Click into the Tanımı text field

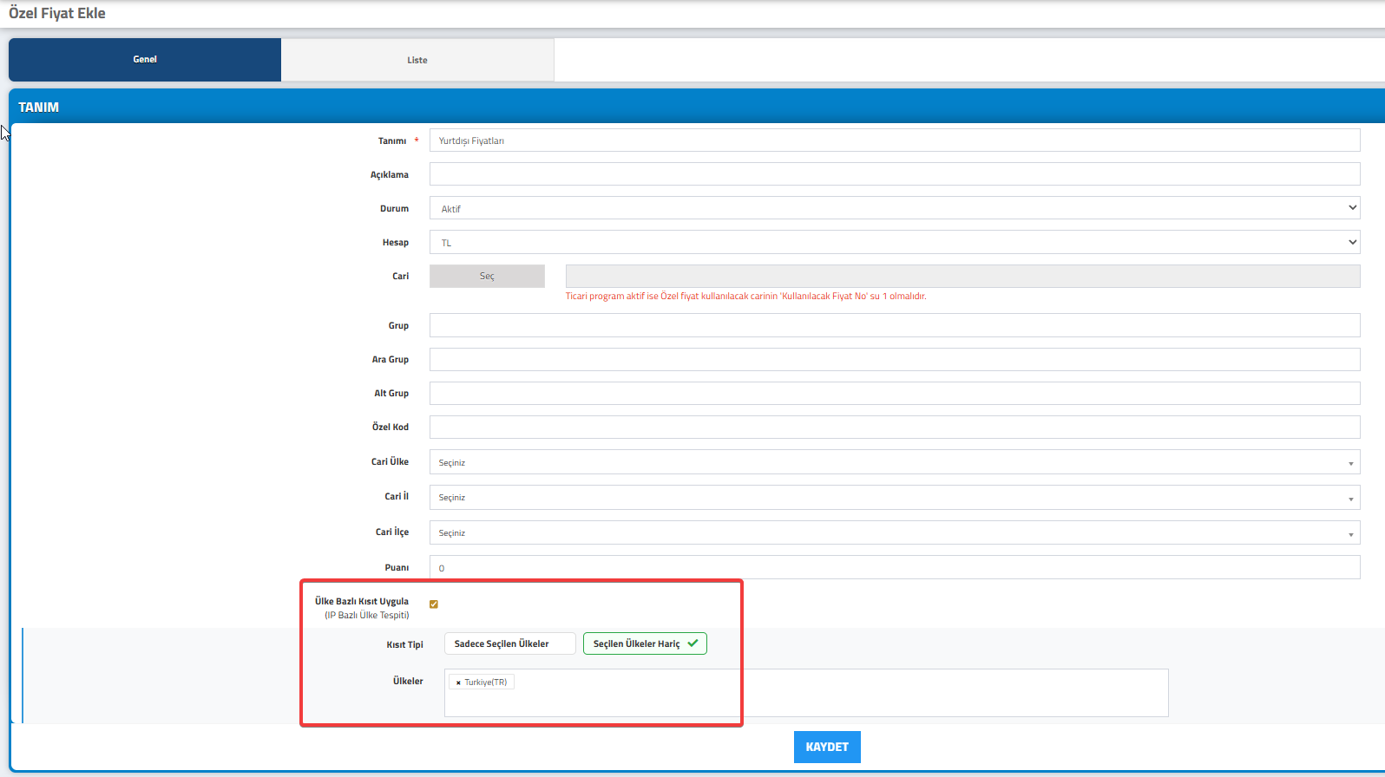click(x=894, y=140)
